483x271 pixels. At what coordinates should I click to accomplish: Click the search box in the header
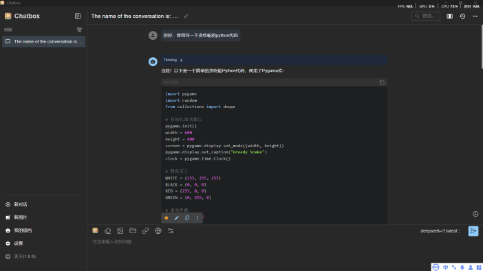point(426,16)
